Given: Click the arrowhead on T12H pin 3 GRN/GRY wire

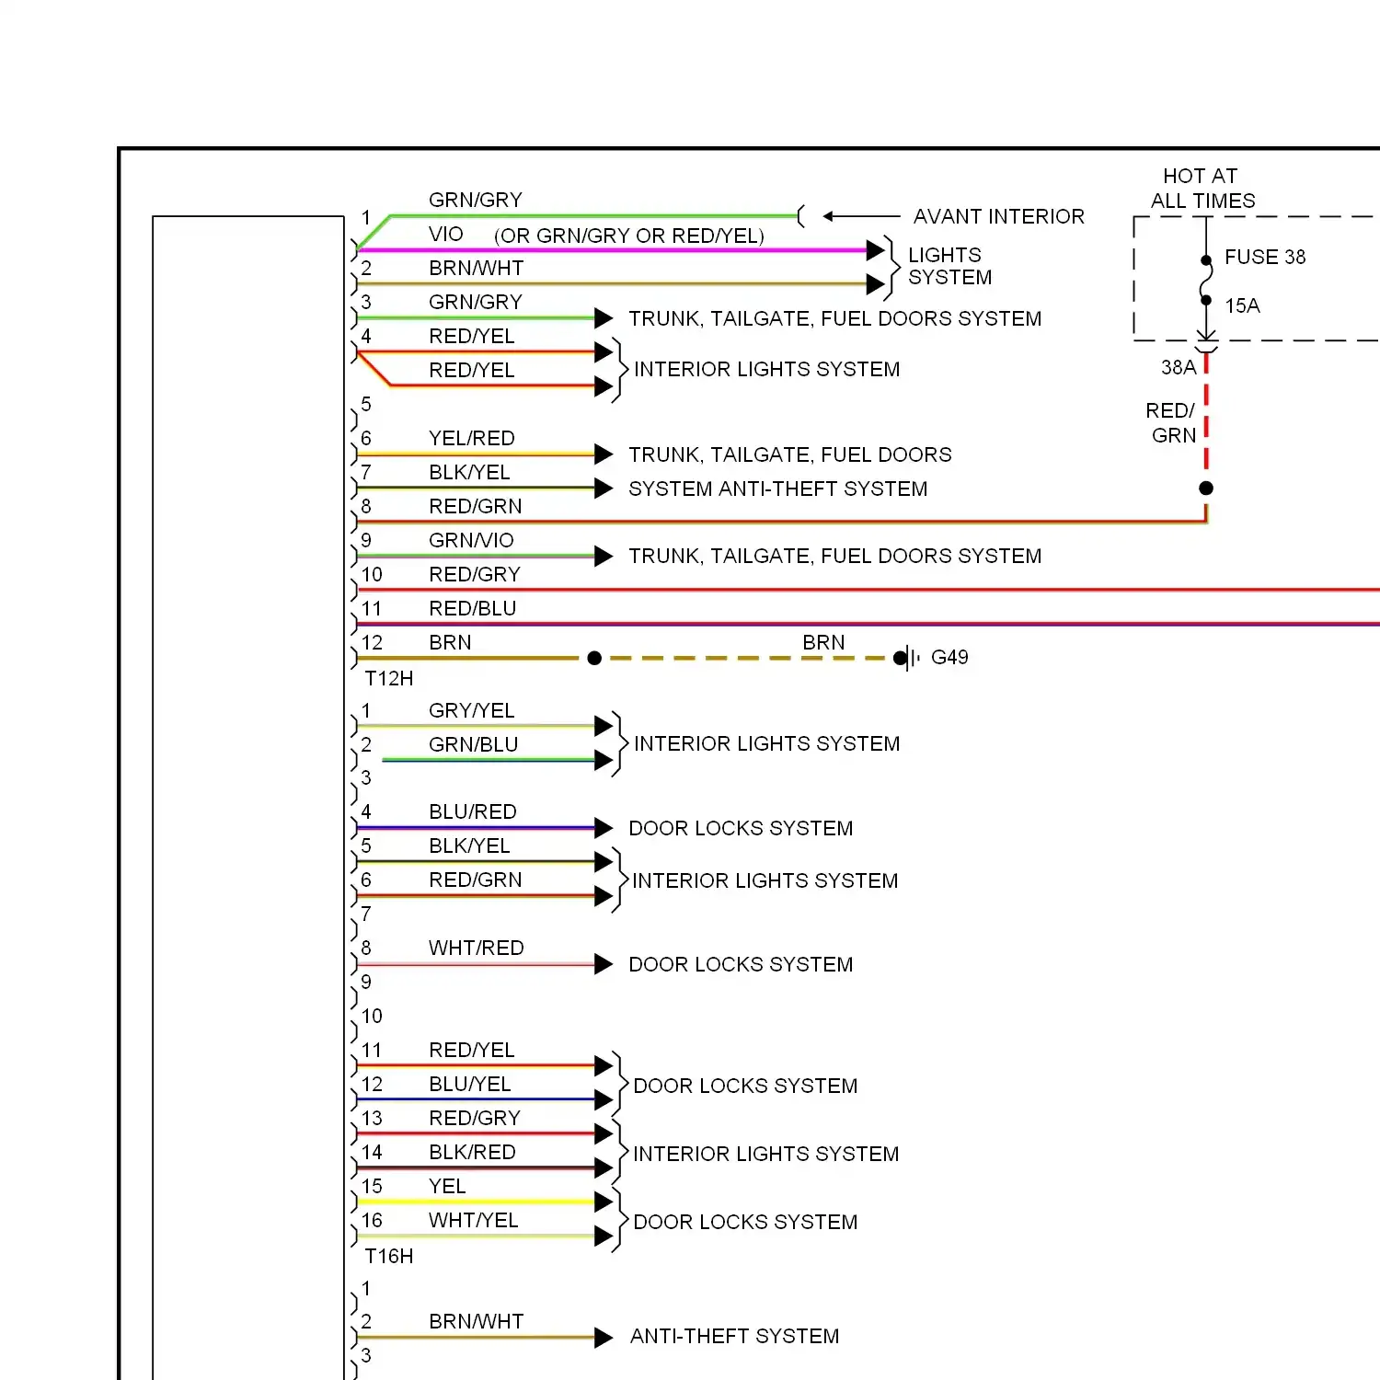Looking at the screenshot, I should click(604, 318).
